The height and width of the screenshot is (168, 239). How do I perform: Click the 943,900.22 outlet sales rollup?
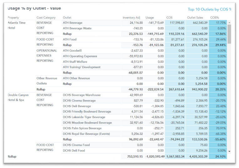click(200, 90)
